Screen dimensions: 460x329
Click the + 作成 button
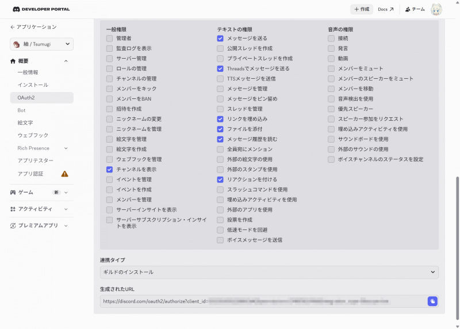(x=362, y=9)
